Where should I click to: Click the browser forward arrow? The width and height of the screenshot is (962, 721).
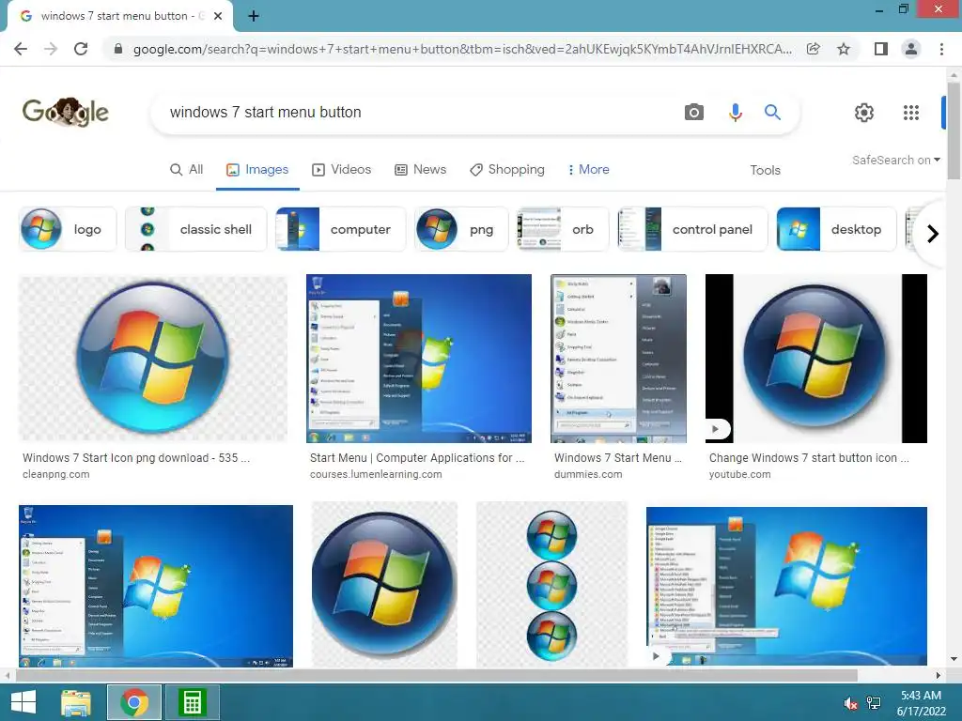coord(51,49)
